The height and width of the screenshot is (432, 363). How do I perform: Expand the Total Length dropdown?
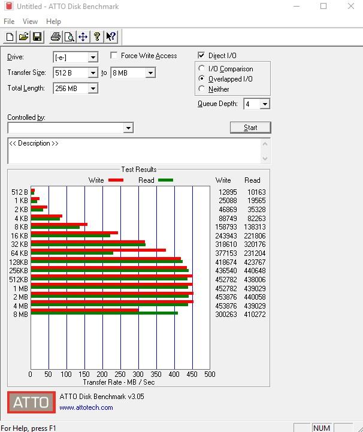93,89
